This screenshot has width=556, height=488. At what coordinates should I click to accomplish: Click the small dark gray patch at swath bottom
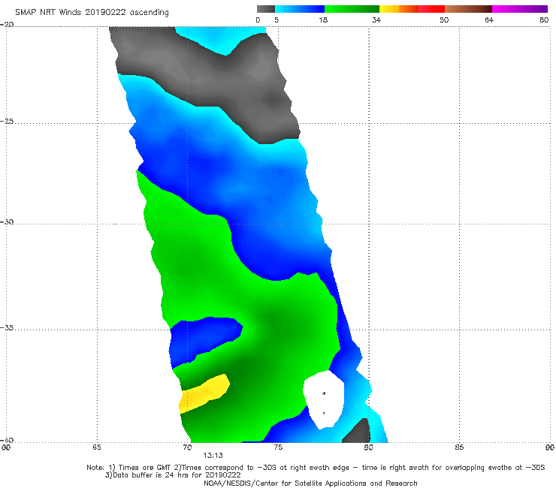click(358, 432)
